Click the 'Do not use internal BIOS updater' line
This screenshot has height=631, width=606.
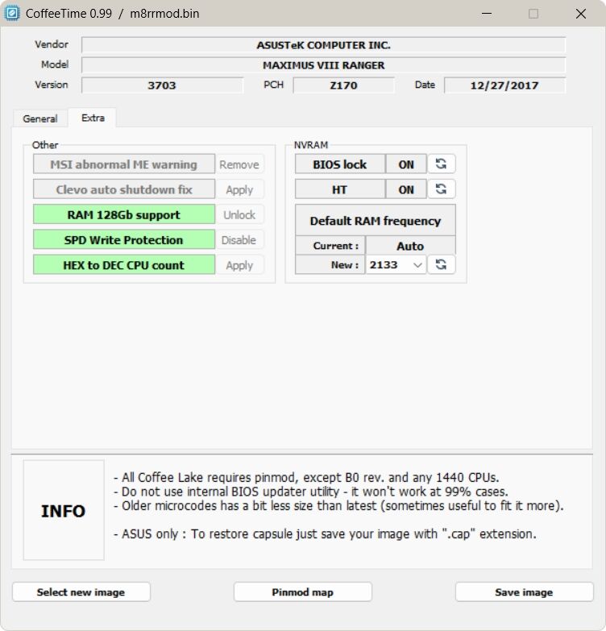point(310,492)
